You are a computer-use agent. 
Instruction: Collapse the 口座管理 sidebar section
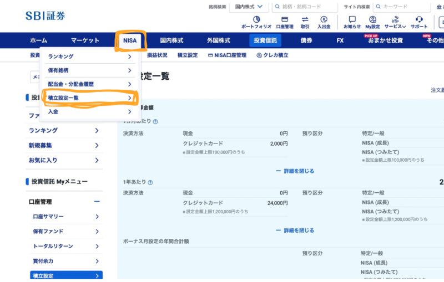[x=97, y=202]
